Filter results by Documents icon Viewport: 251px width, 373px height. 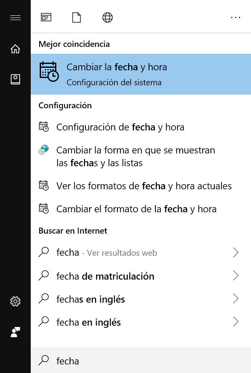click(x=76, y=17)
